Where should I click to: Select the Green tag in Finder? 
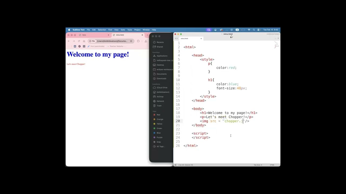click(158, 129)
